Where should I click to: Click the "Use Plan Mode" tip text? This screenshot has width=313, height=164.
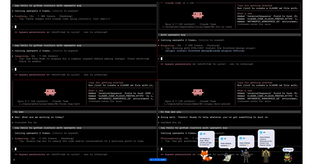click(x=84, y=60)
